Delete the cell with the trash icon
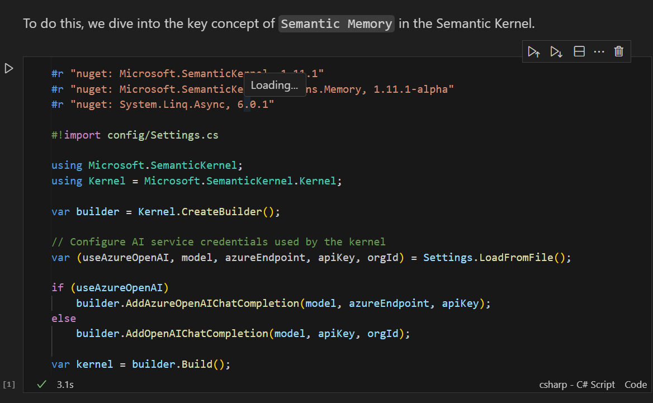The image size is (653, 403). click(619, 51)
